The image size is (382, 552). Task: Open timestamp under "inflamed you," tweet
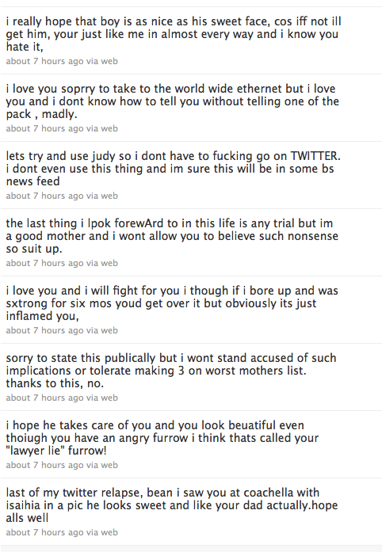click(x=44, y=330)
